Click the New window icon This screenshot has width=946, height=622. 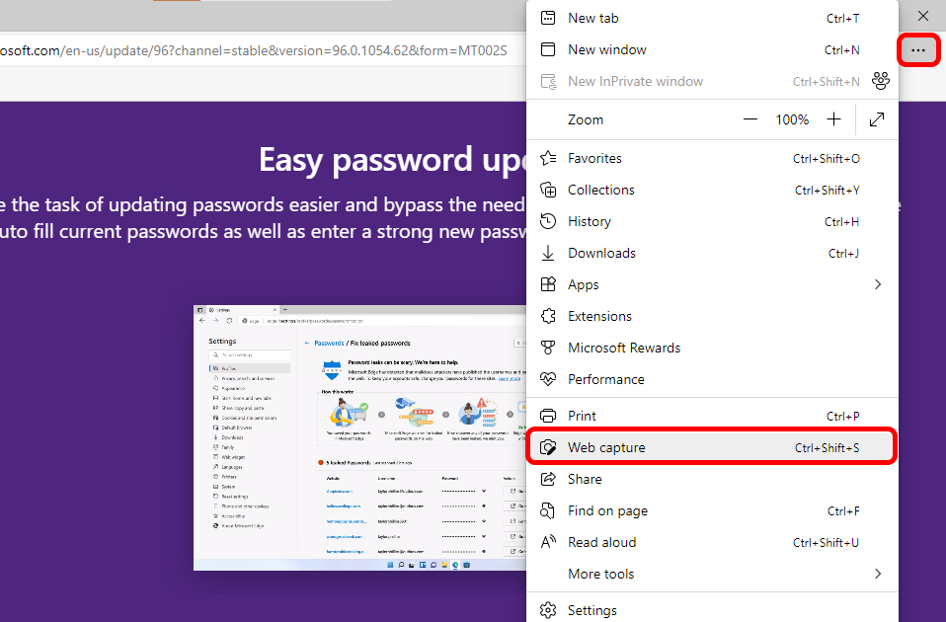point(548,49)
